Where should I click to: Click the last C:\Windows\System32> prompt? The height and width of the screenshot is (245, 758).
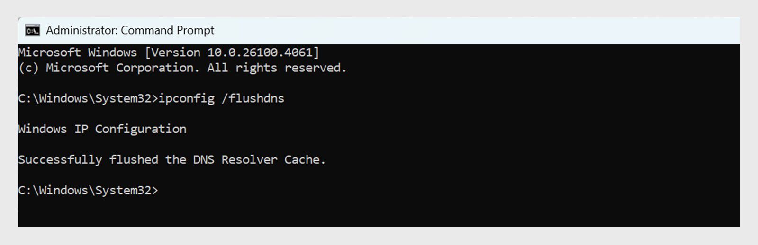pos(88,190)
